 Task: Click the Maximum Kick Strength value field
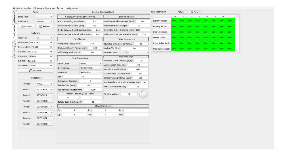coord(139,26)
